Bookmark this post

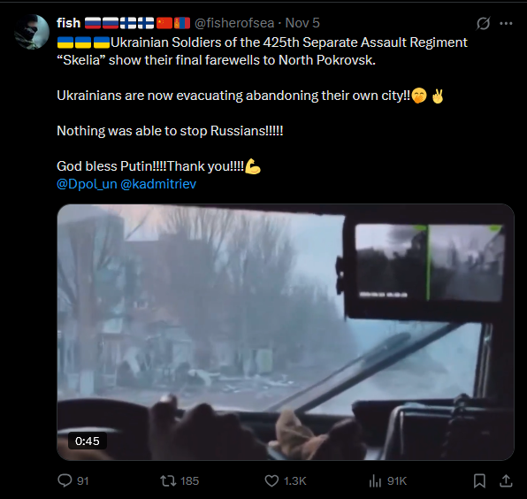(x=479, y=480)
